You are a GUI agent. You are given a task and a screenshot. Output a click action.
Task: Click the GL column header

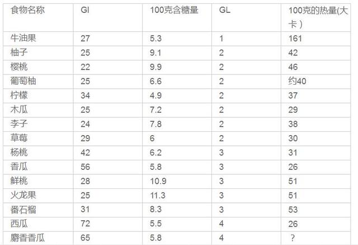224,11
